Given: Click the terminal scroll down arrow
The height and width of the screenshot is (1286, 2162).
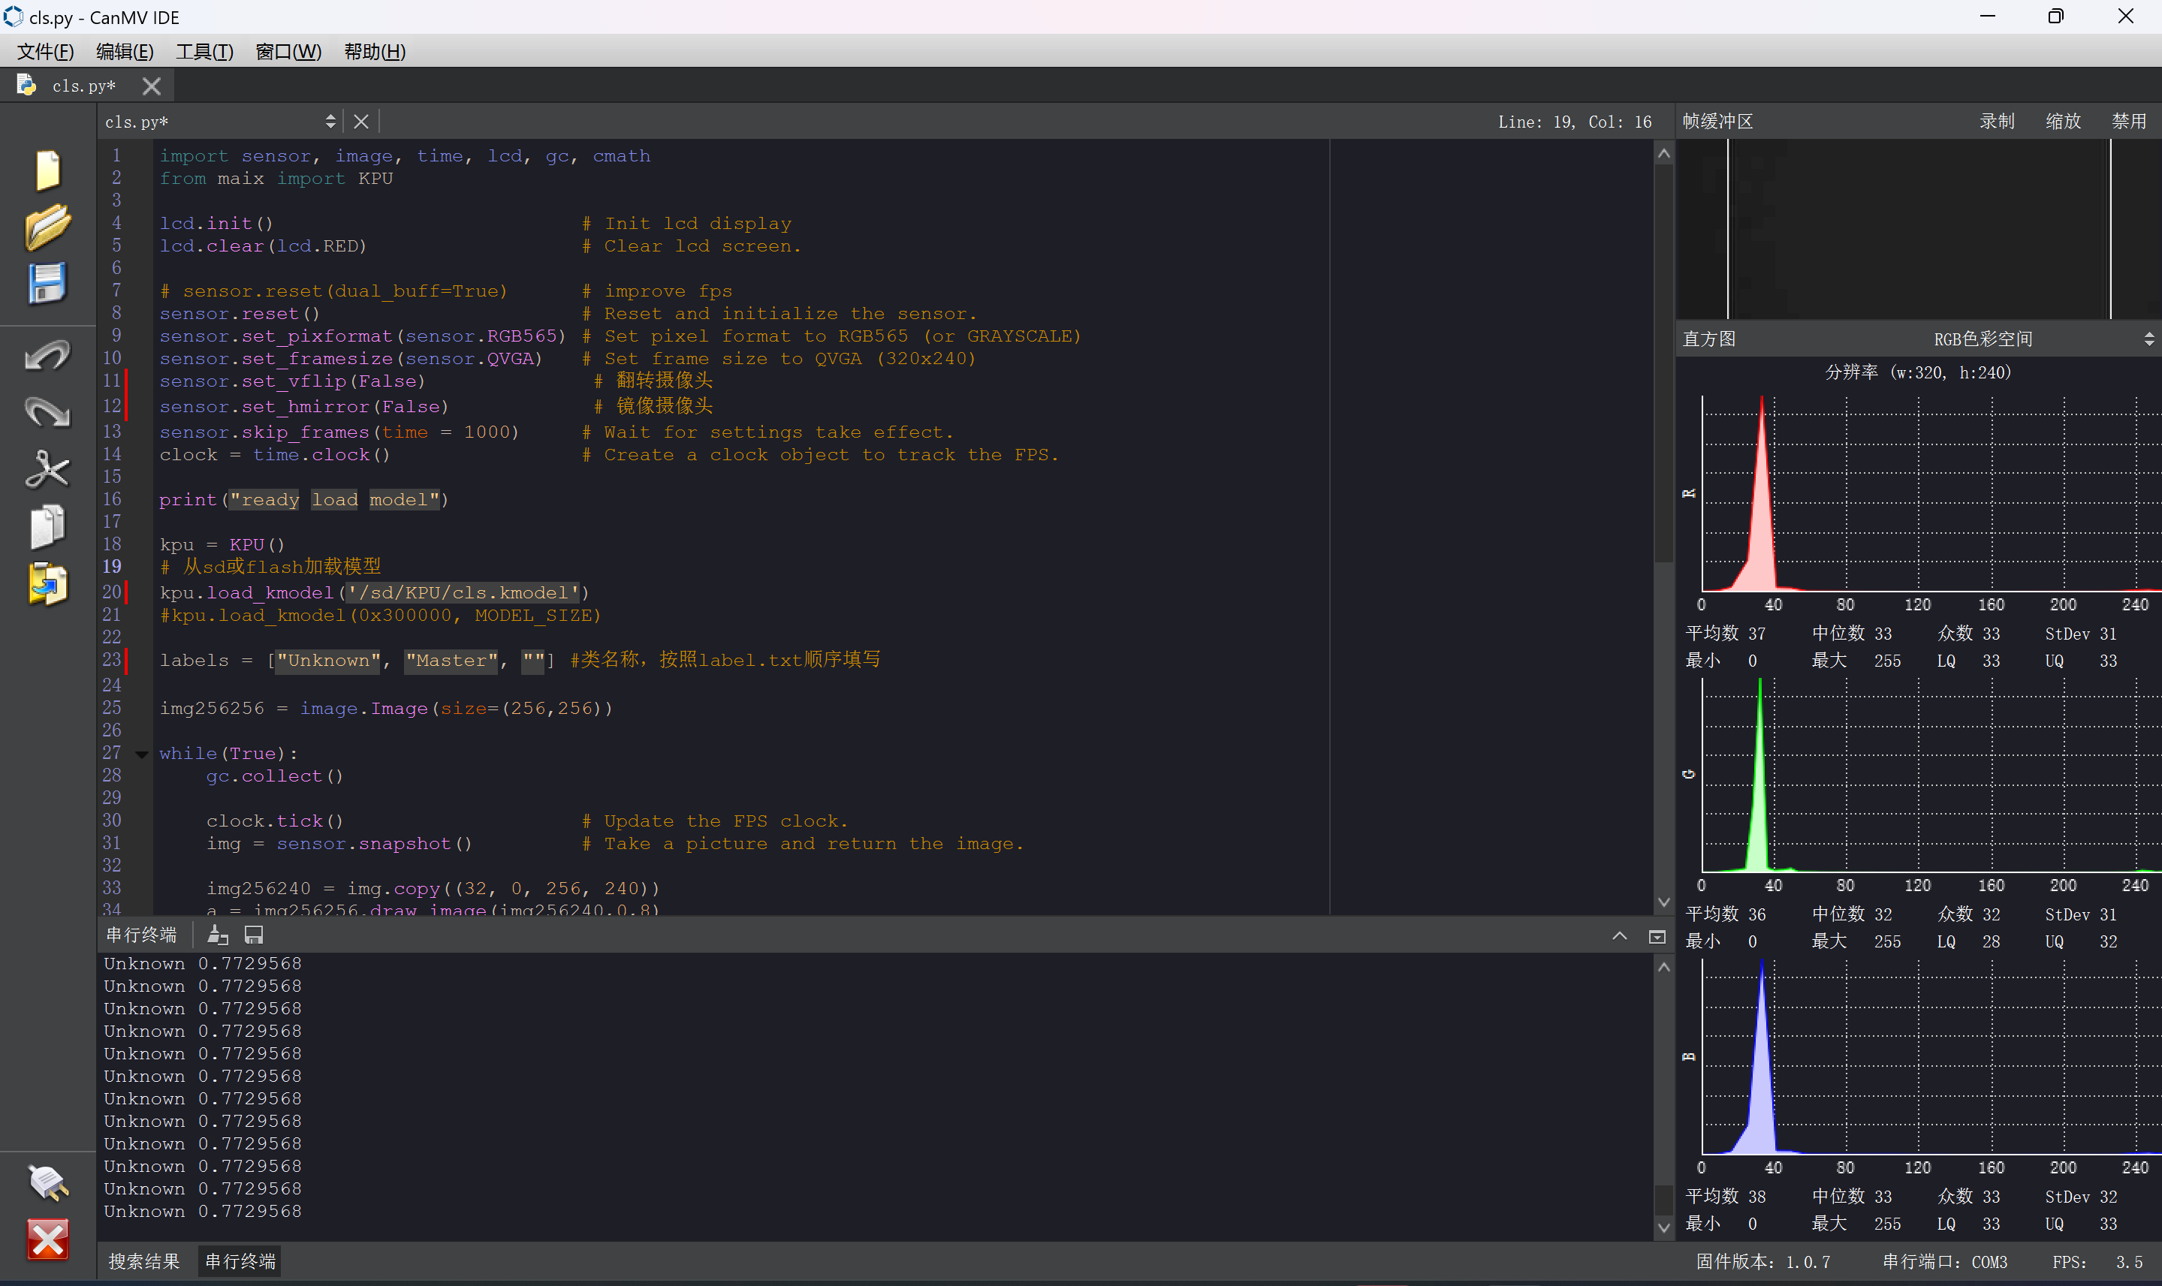Looking at the screenshot, I should pos(1663,1228).
